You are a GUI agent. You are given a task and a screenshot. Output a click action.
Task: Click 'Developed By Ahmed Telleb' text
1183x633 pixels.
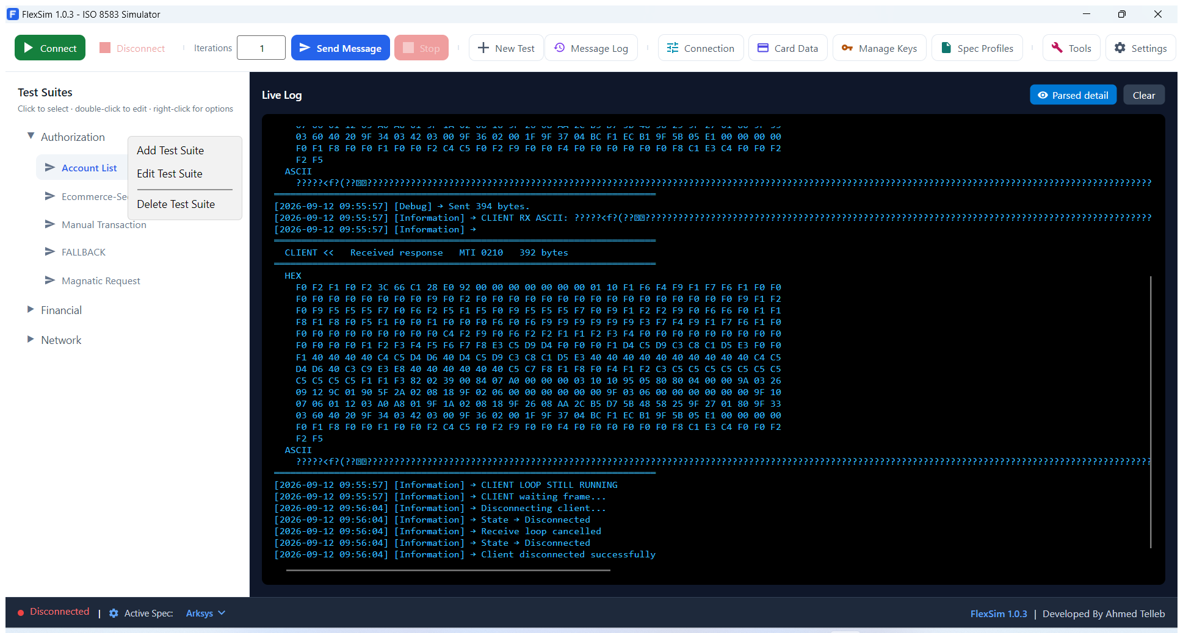coord(1104,613)
